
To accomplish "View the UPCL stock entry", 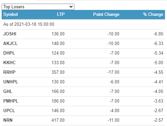I will pyautogui.click(x=9, y=110).
